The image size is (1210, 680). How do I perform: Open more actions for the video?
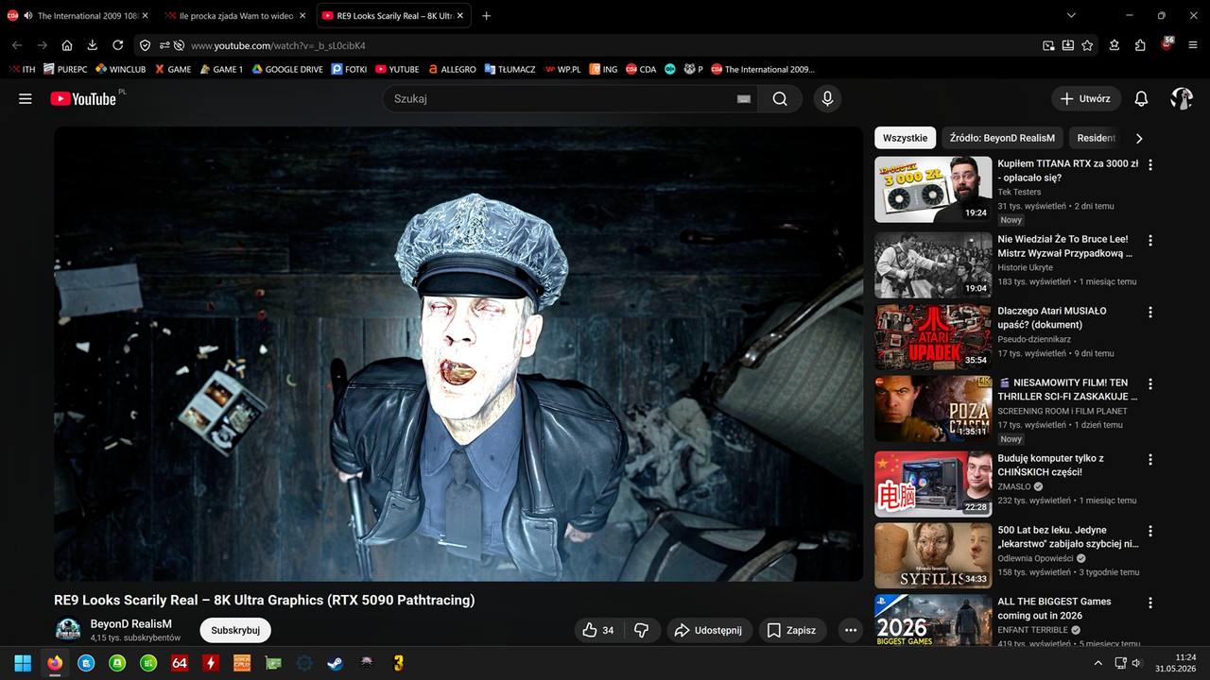851,630
